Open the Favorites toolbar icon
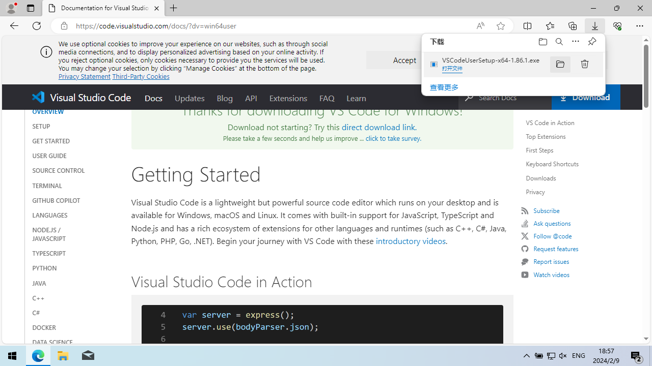Screen dimensions: 652x366 (x=550, y=26)
